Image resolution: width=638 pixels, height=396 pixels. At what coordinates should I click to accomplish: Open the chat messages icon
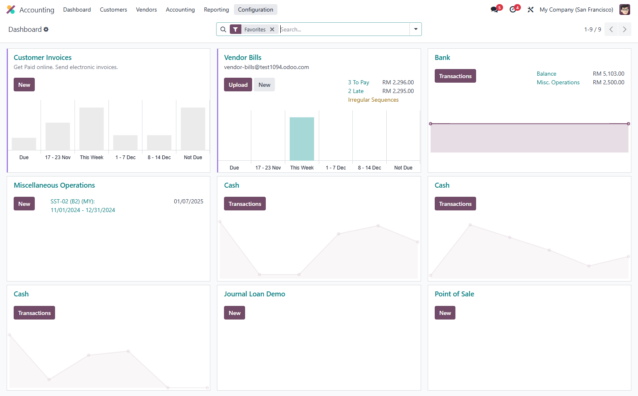pos(494,10)
